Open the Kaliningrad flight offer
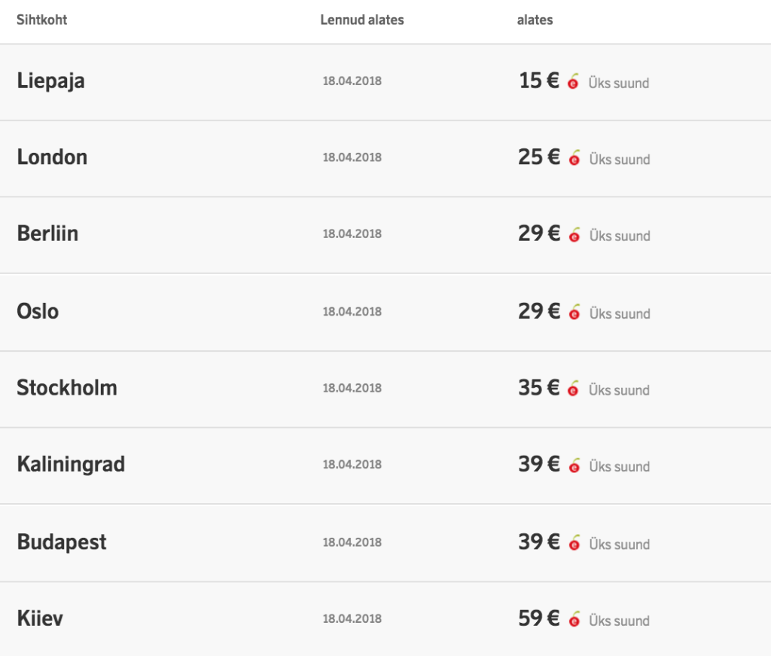This screenshot has width=771, height=656. click(71, 465)
